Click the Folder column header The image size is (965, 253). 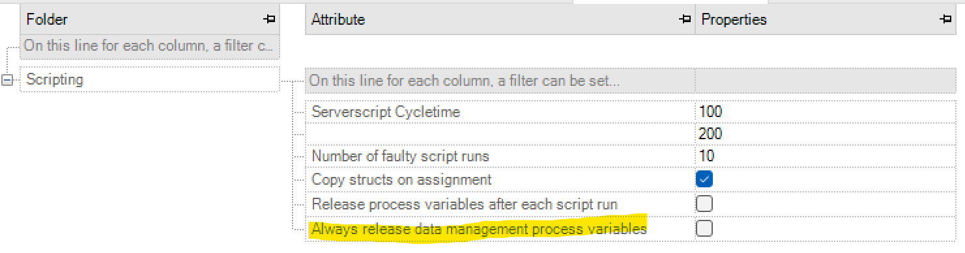150,20
